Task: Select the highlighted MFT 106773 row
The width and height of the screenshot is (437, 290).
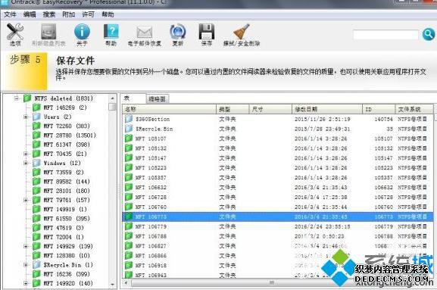Action: click(278, 217)
